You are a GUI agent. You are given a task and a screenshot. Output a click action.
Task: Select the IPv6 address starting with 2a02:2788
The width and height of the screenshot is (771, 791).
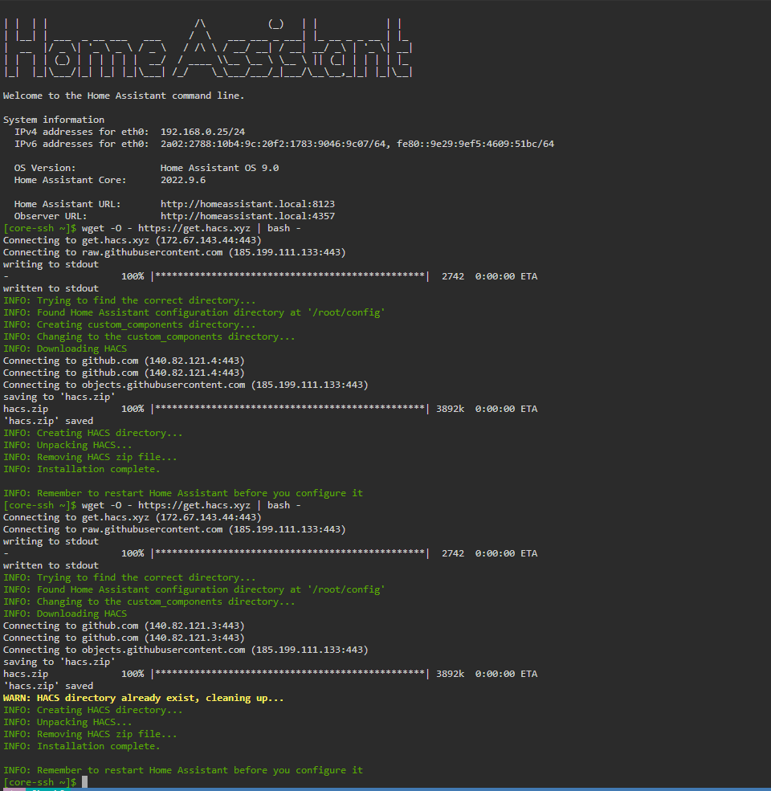(x=275, y=144)
